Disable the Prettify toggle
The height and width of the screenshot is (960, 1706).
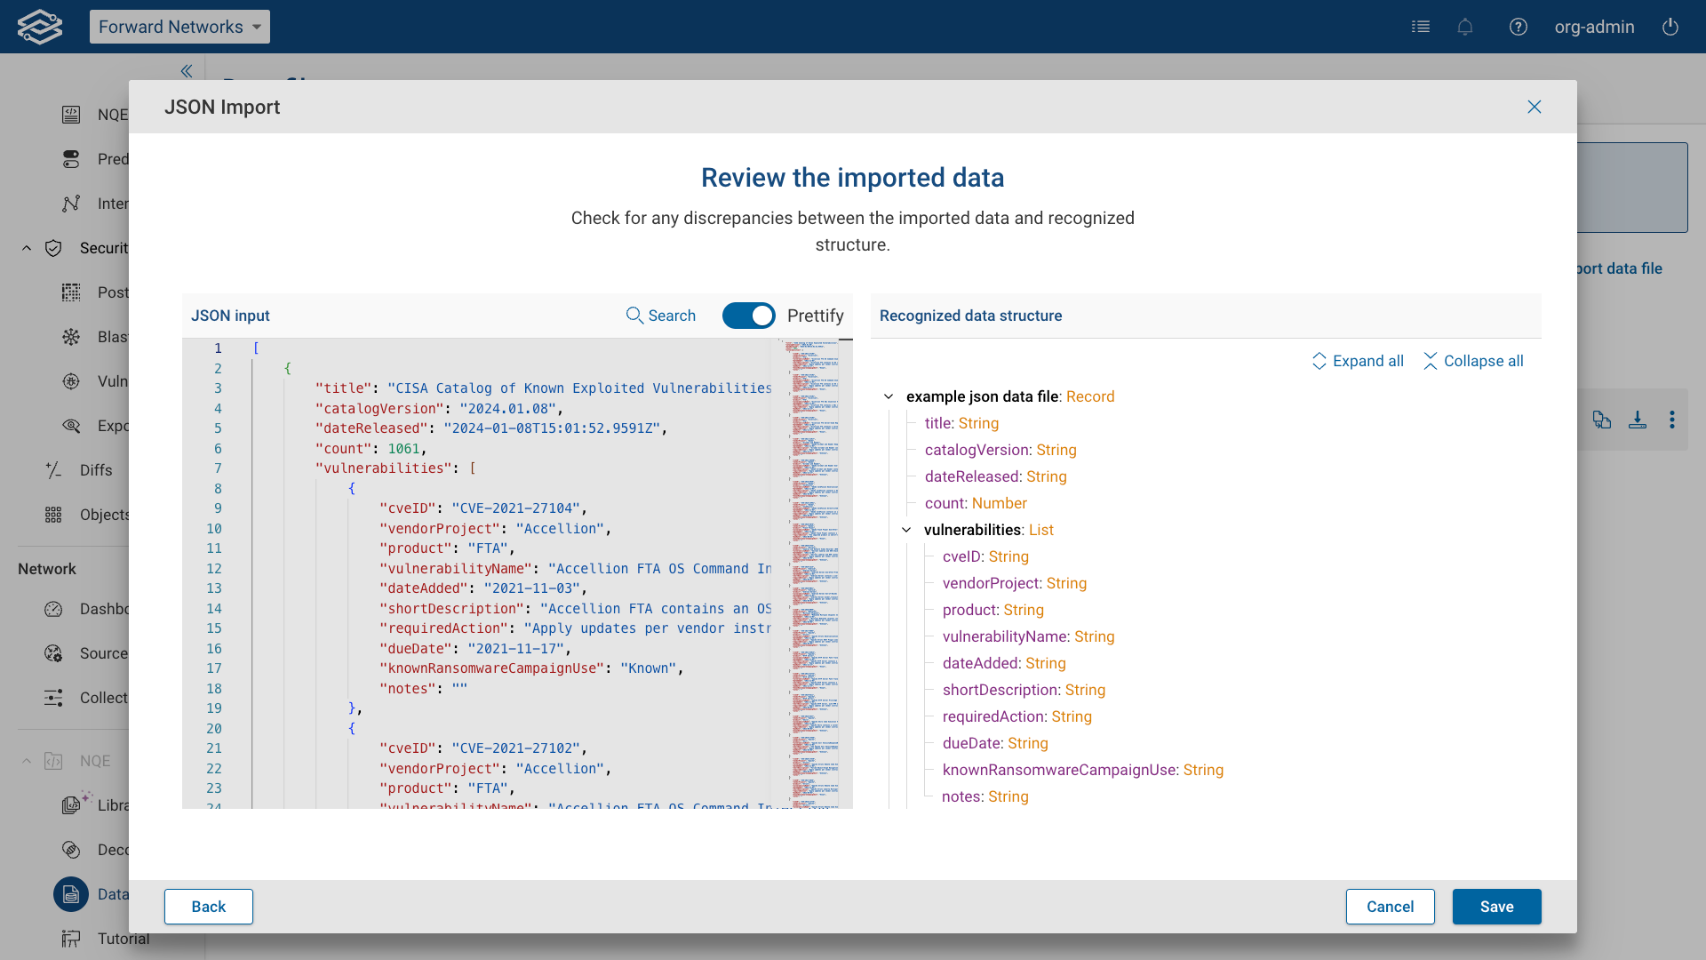pyautogui.click(x=748, y=316)
